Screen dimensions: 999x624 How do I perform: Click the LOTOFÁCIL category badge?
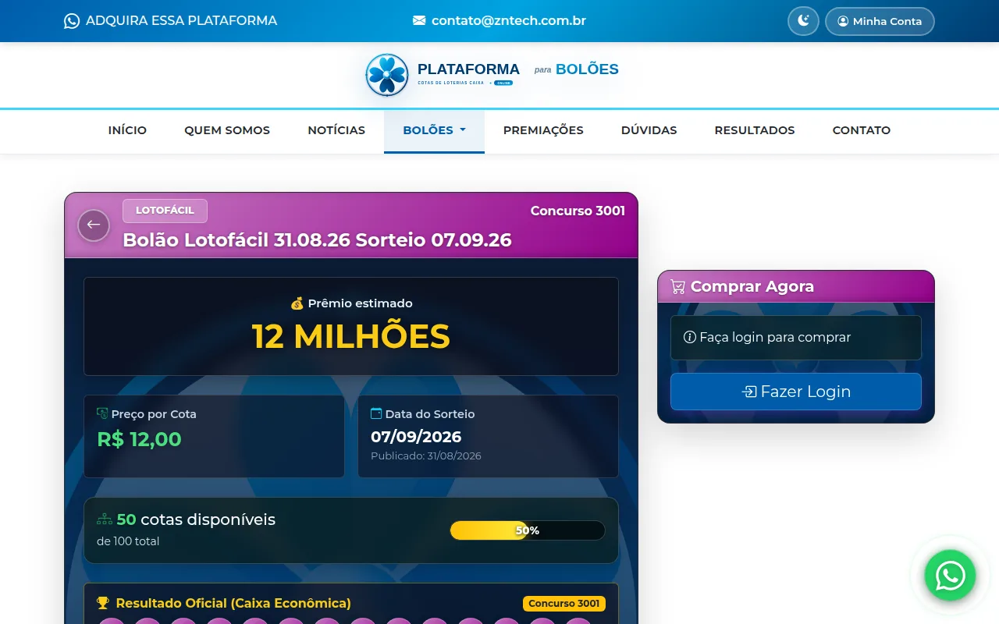tap(165, 211)
